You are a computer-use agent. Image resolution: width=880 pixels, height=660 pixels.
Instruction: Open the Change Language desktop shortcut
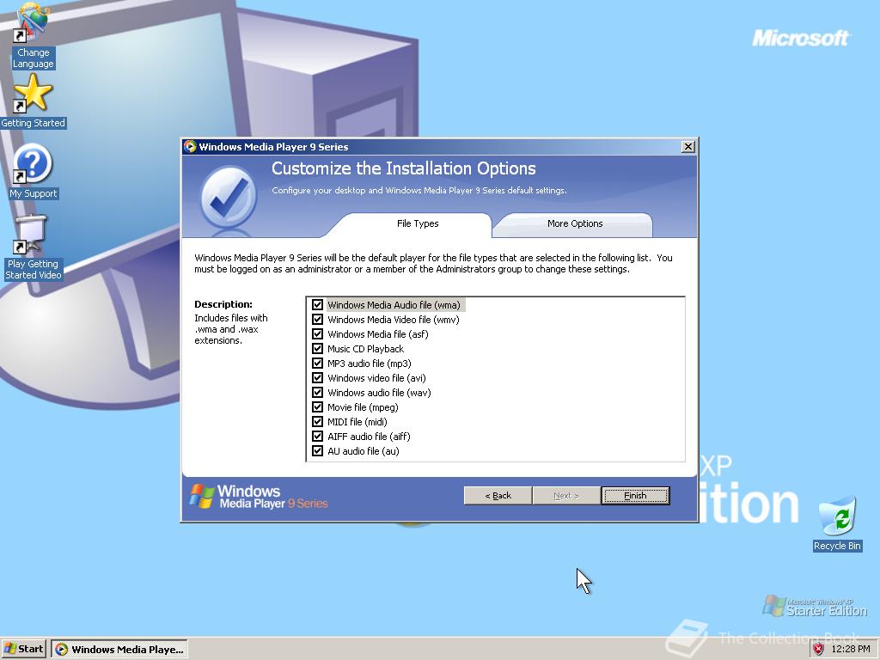34,34
